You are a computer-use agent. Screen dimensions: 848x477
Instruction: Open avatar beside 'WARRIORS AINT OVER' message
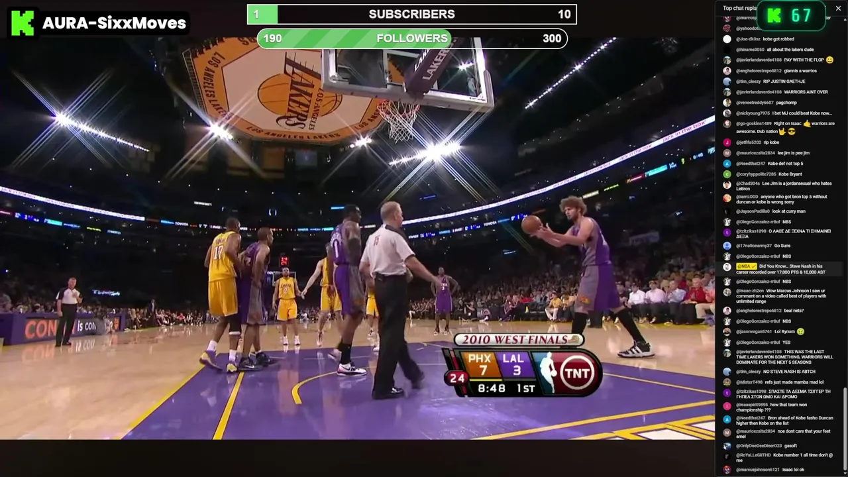tap(727, 92)
